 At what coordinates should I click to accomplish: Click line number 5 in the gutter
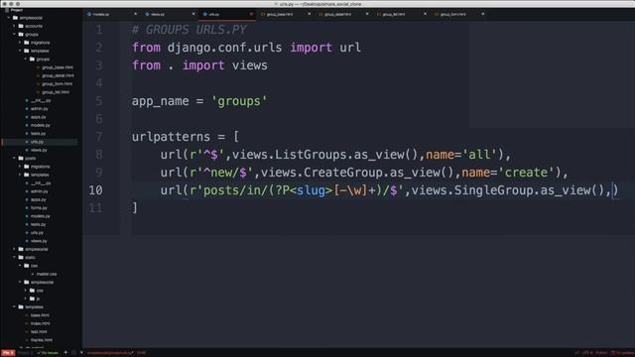coord(99,101)
